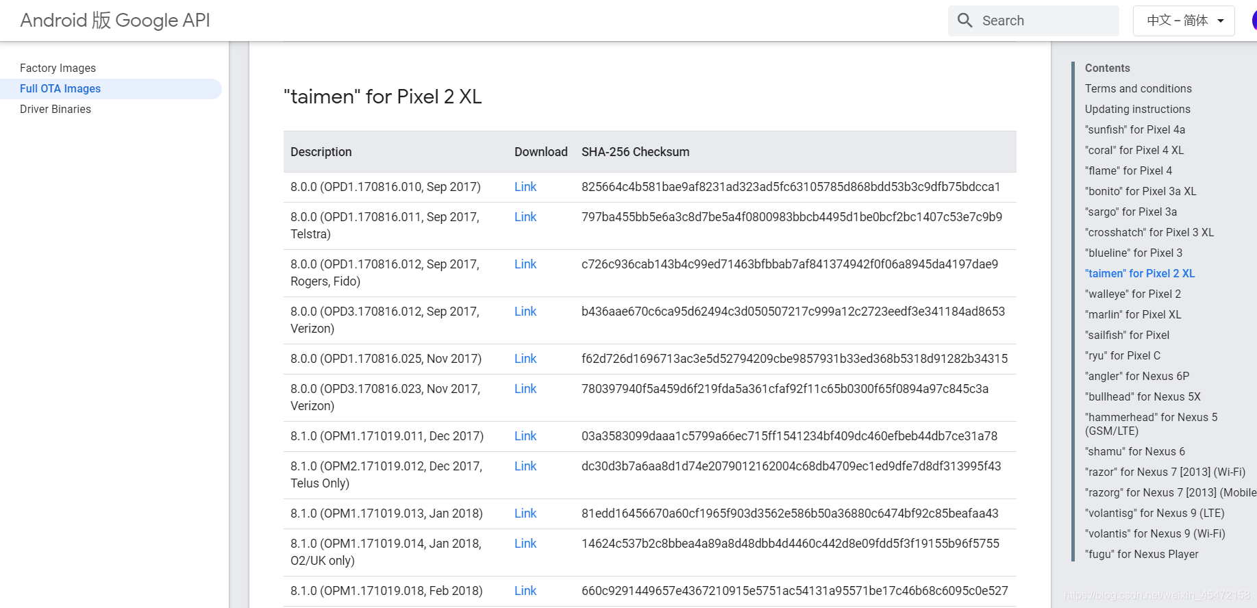Screen dimensions: 1257x608
Task: Jump to "volantisg" for Nexus 9 (LTE)
Action: tap(1155, 513)
